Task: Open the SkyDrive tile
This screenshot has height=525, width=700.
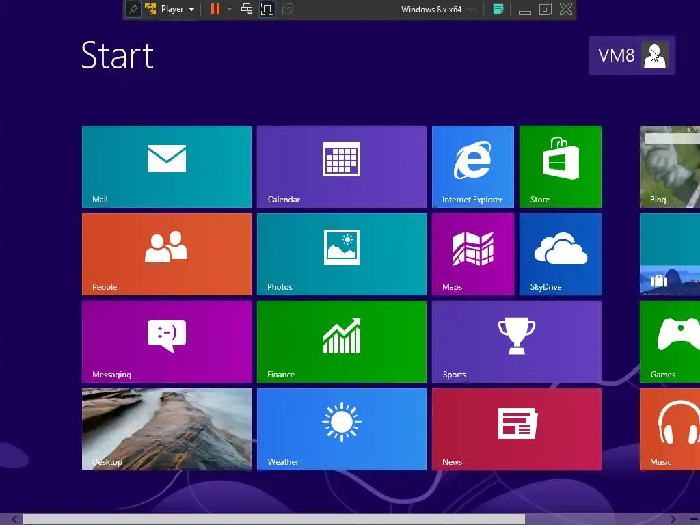Action: click(x=561, y=254)
